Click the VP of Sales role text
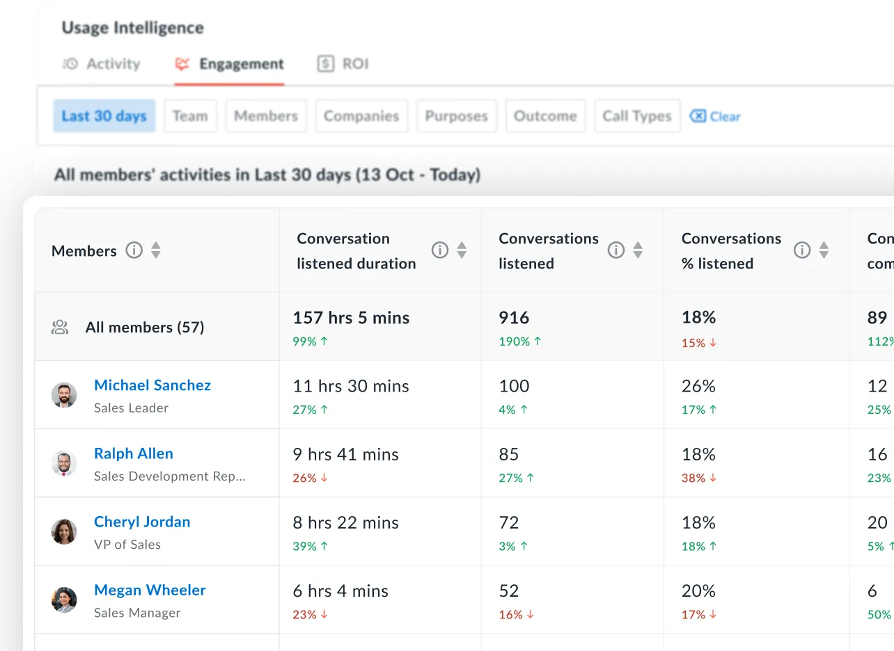The width and height of the screenshot is (894, 651). pyautogui.click(x=127, y=545)
